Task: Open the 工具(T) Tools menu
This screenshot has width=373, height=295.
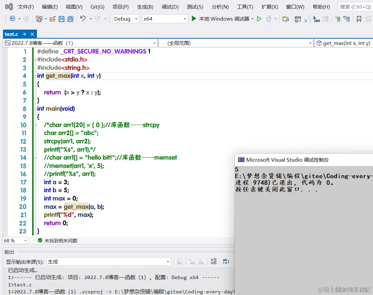Action: pos(245,7)
